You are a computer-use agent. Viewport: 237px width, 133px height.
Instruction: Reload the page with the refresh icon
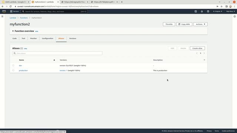click(x=10, y=7)
